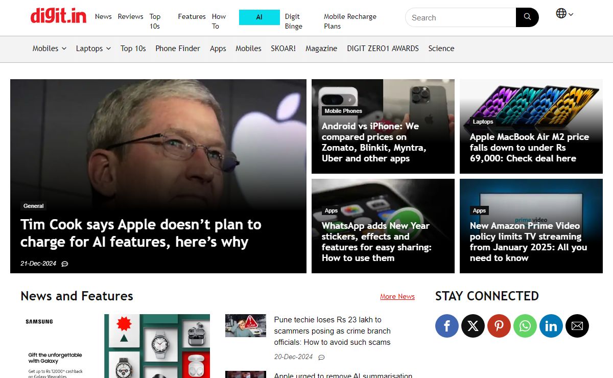Click Apps tag on Prime Video card
Screen dimensions: 613x378
[x=480, y=210]
